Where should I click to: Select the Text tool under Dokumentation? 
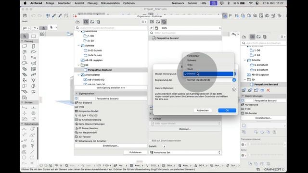pyautogui.click(x=32, y=140)
